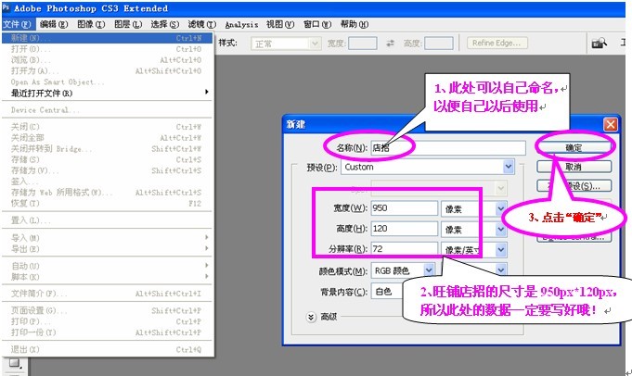Choose 打印(P)... from the File menu

coord(108,321)
